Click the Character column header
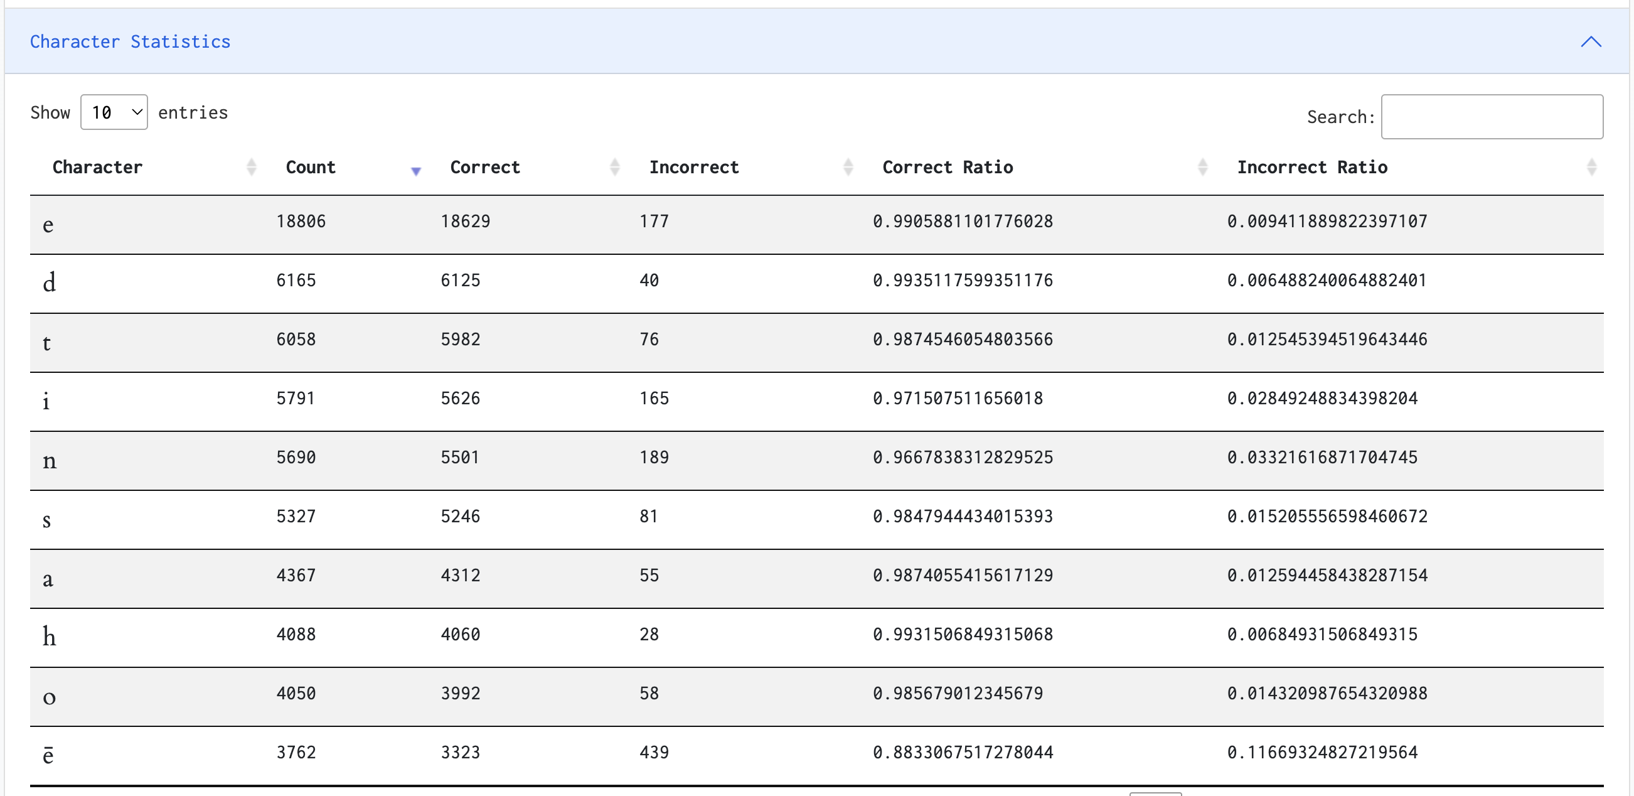 98,167
